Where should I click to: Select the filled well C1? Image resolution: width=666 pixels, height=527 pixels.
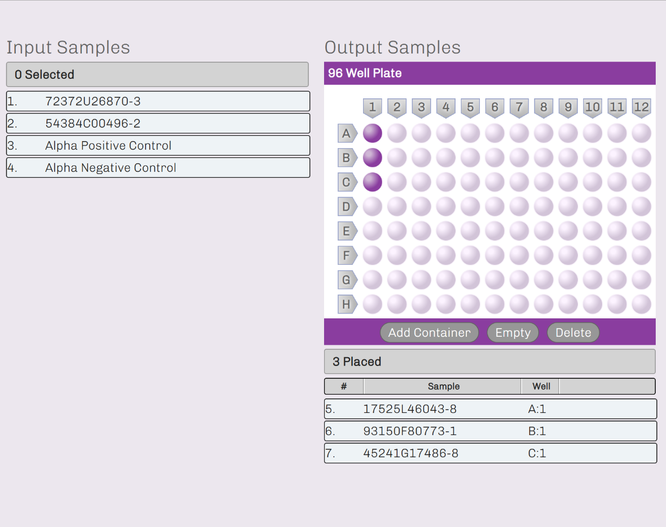[x=372, y=182]
